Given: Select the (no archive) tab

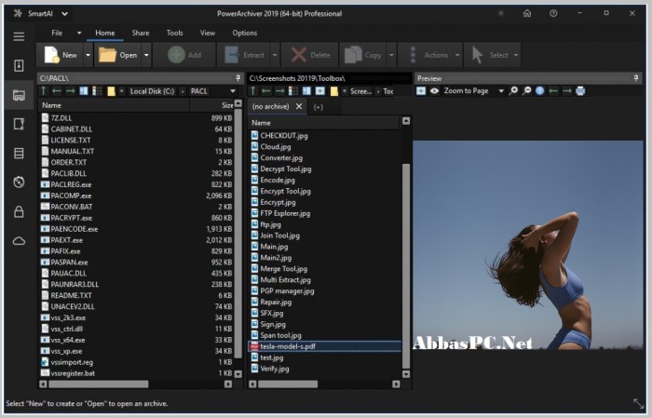Looking at the screenshot, I should [x=270, y=106].
